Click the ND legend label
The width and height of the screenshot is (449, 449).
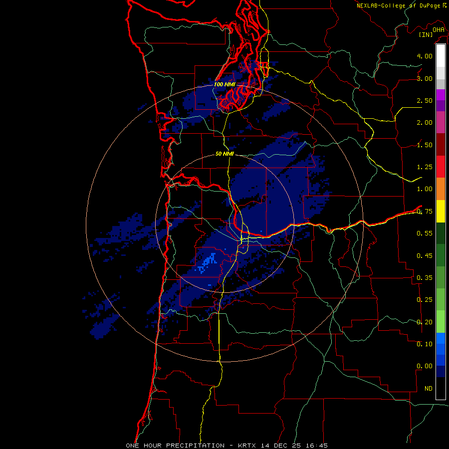click(429, 389)
